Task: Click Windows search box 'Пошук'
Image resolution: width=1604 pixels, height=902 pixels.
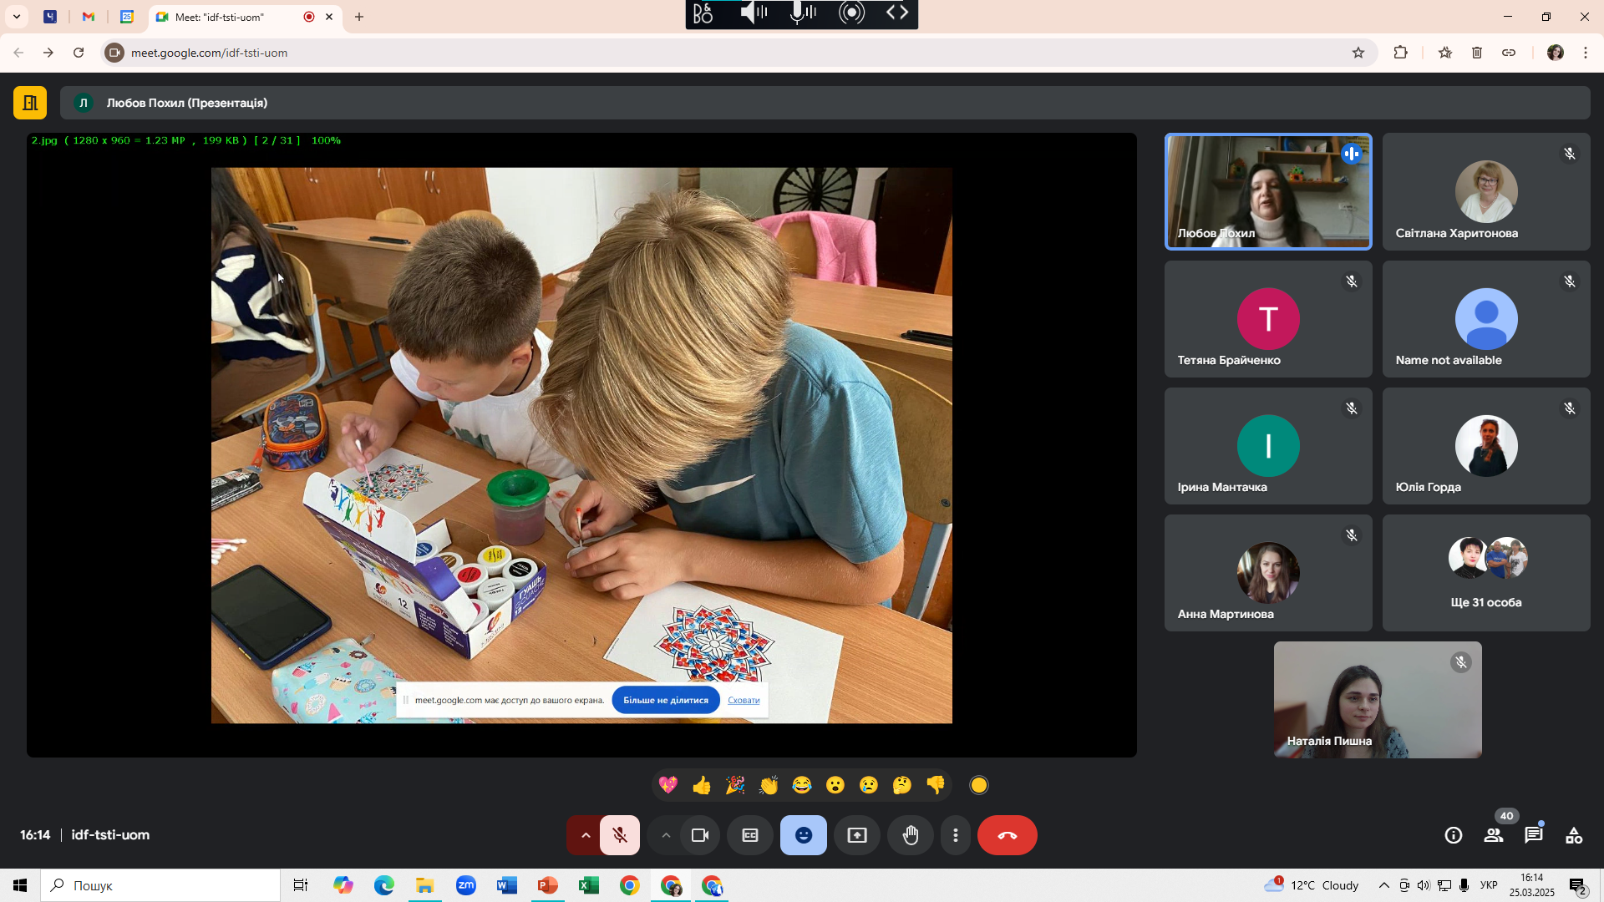Action: click(160, 885)
